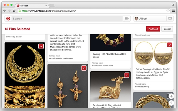This screenshot has height=111, width=178.
Task: Click the green lock security icon
Action: (20, 11)
